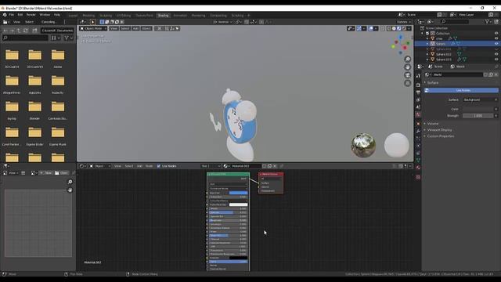Open the World properties tab icon
Image resolution: width=501 pixels, height=282 pixels.
tap(418, 114)
